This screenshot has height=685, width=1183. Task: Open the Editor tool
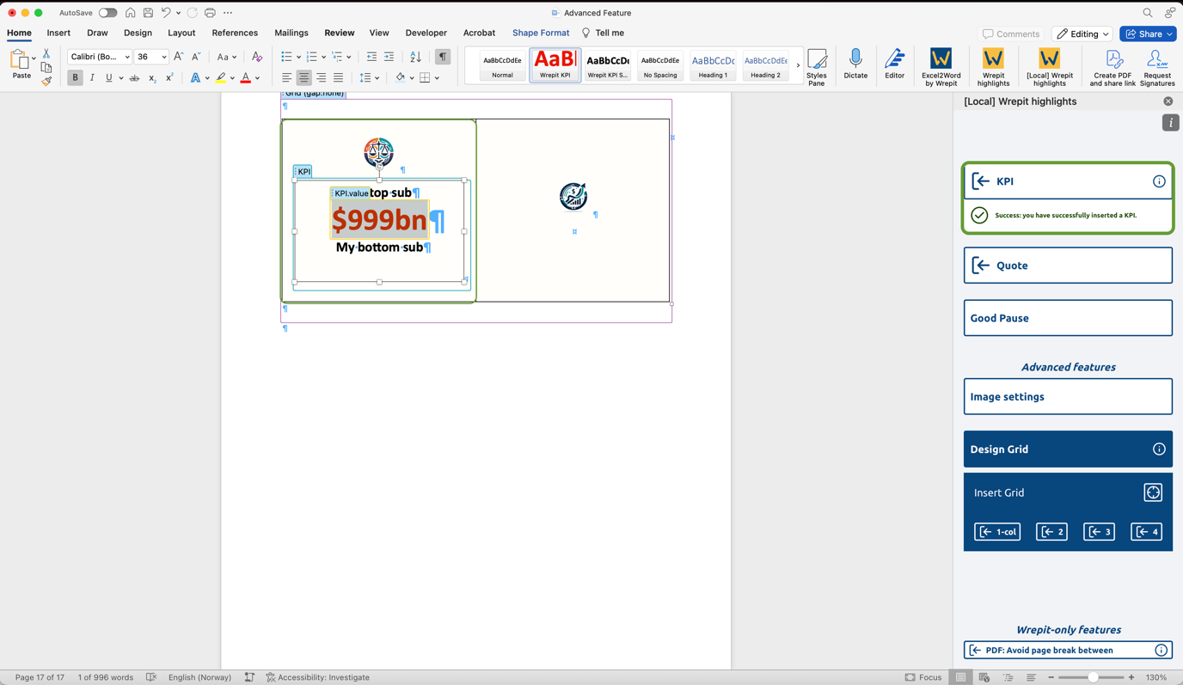pos(895,64)
